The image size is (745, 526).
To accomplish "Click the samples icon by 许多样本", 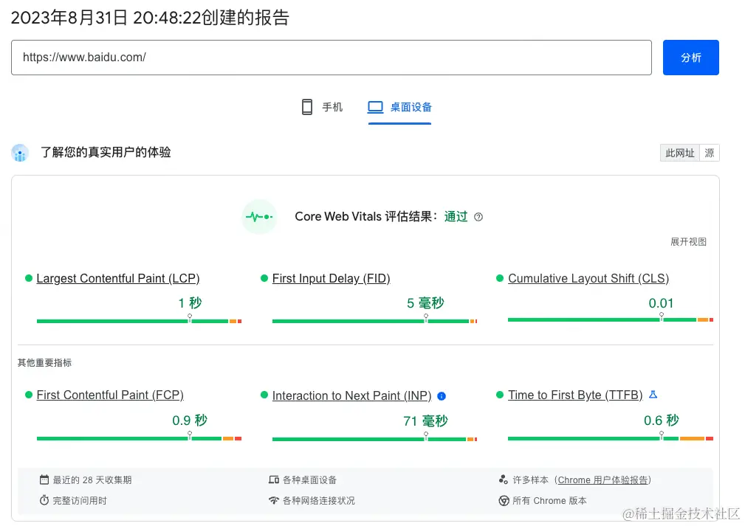I will [x=504, y=480].
